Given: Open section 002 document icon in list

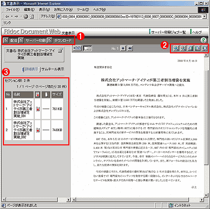Looking at the screenshot, I should tap(38, 130).
